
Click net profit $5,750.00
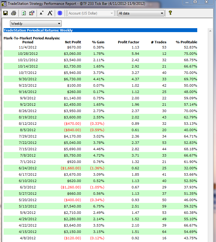(x=73, y=155)
